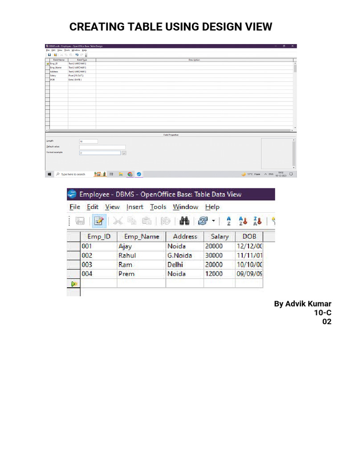Click the 'Float [ FLOAT ]' field type cell
Viewport: 342px width, 456px height.
click(82, 76)
